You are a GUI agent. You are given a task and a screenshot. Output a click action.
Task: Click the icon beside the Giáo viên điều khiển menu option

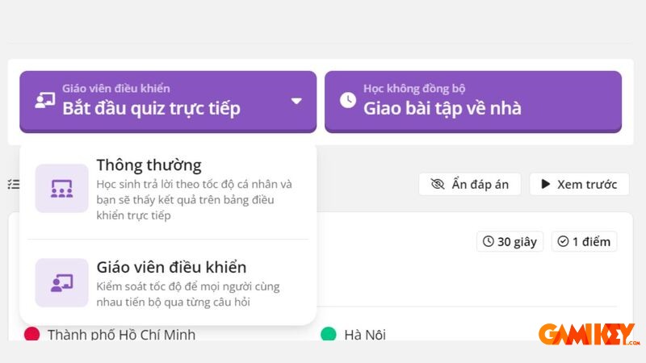coord(61,282)
